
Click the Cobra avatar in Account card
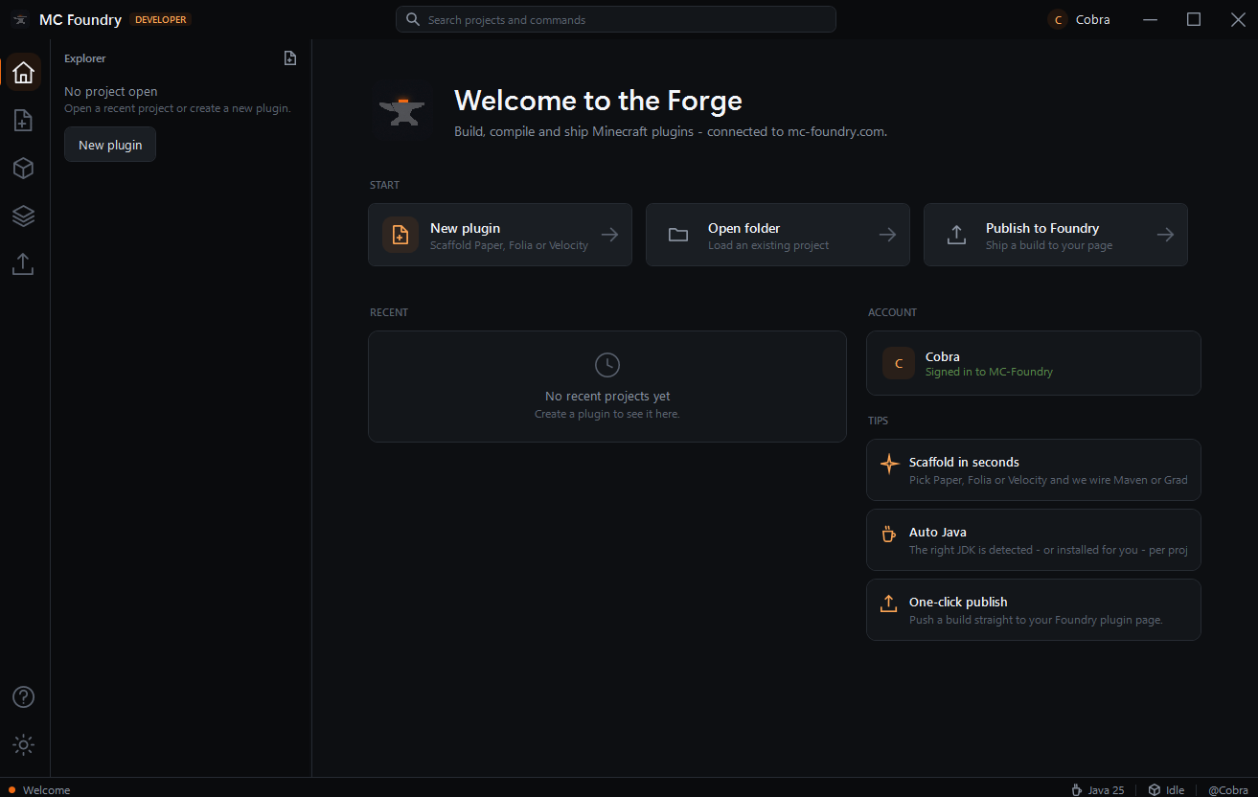click(x=899, y=363)
